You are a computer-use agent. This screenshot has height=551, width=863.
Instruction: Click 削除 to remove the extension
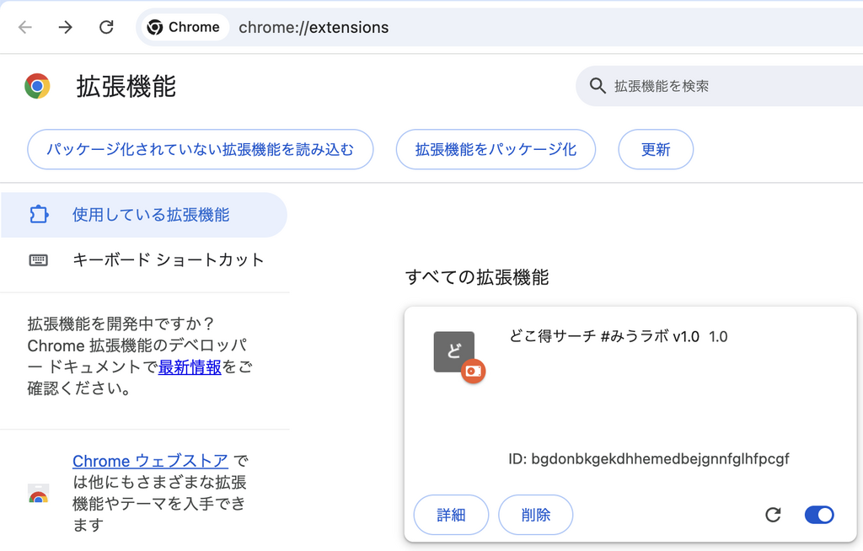536,515
